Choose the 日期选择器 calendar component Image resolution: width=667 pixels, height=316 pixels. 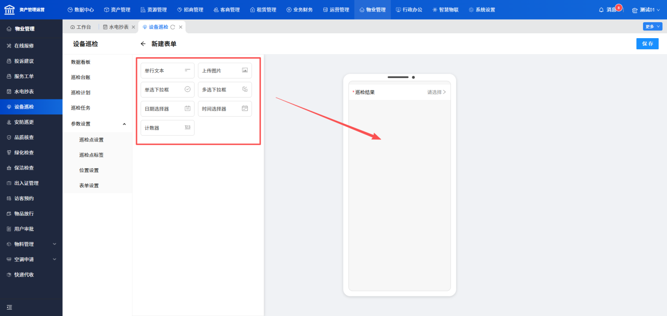point(168,109)
